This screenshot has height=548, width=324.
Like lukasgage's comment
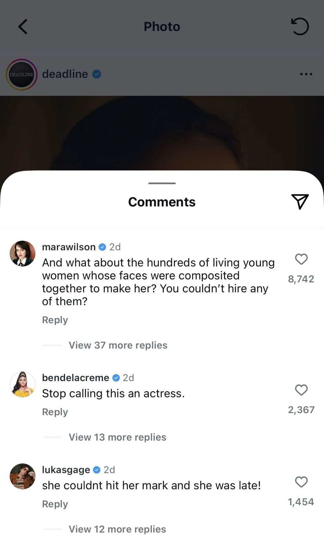click(301, 482)
